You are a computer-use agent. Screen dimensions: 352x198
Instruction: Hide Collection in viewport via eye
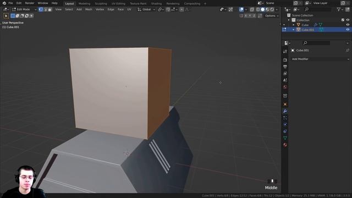[x=348, y=20]
